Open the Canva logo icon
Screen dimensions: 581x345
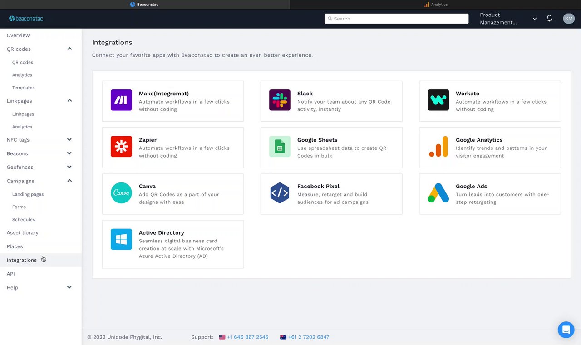click(x=121, y=193)
